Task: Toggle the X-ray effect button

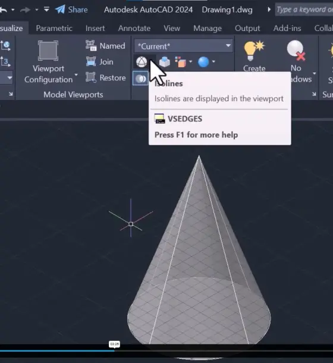Action: 140,79
